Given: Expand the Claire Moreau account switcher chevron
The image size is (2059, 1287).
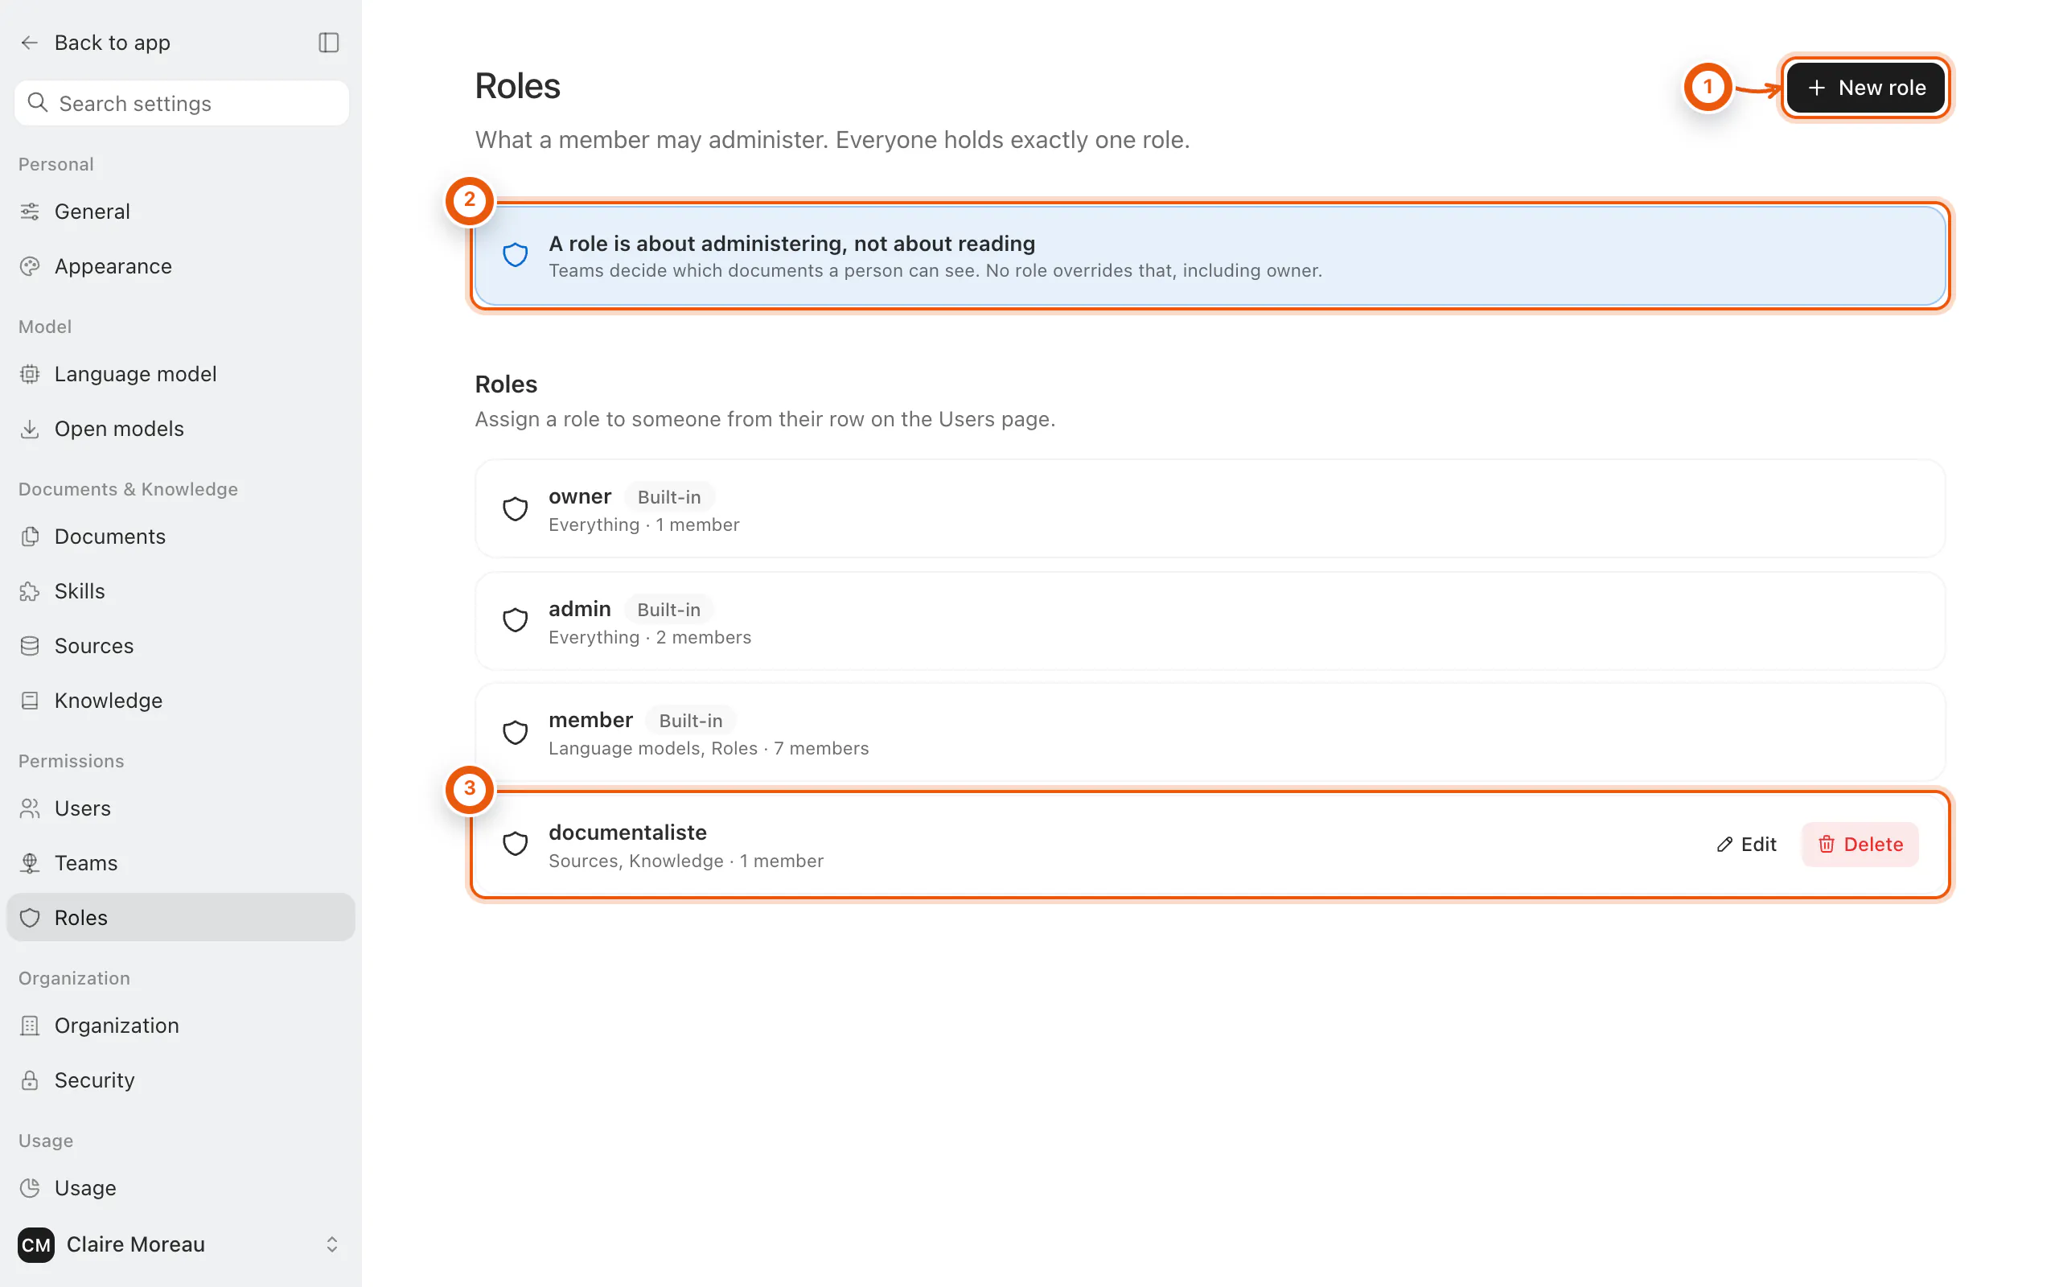Looking at the screenshot, I should [x=332, y=1244].
